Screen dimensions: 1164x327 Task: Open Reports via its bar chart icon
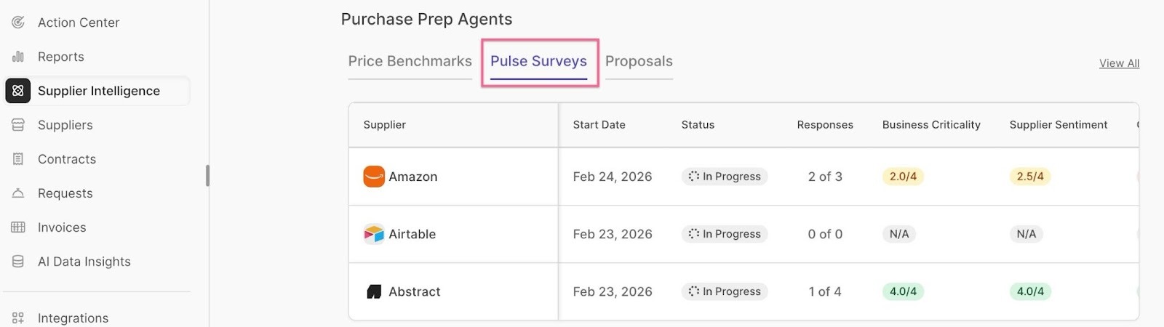point(18,57)
